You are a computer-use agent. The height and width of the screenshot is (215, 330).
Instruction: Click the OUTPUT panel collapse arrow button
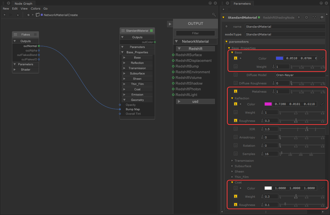coord(170,24)
